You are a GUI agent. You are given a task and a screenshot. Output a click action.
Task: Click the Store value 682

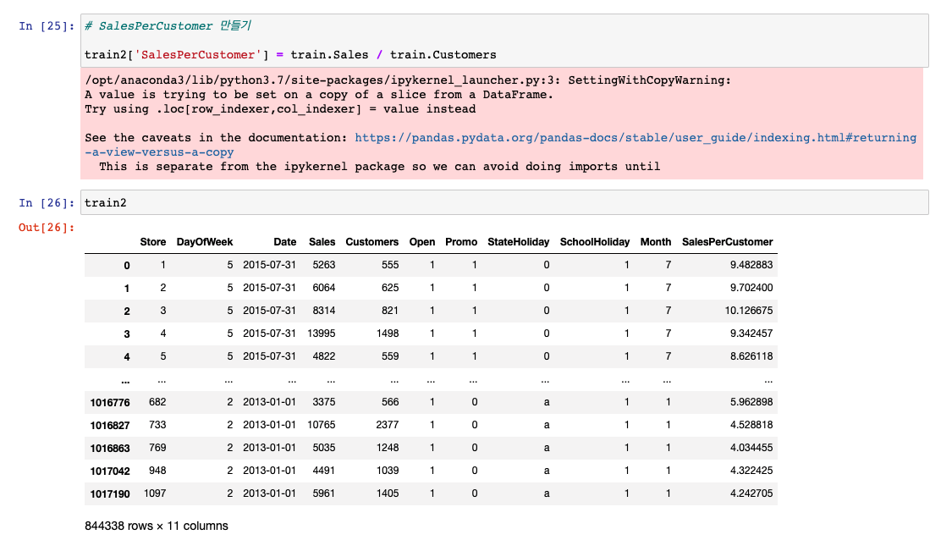tap(157, 402)
